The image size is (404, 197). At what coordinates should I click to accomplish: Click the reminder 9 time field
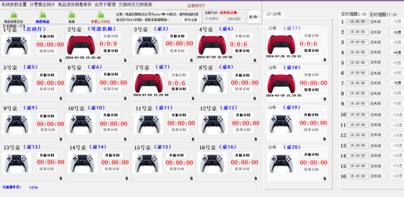(357, 104)
